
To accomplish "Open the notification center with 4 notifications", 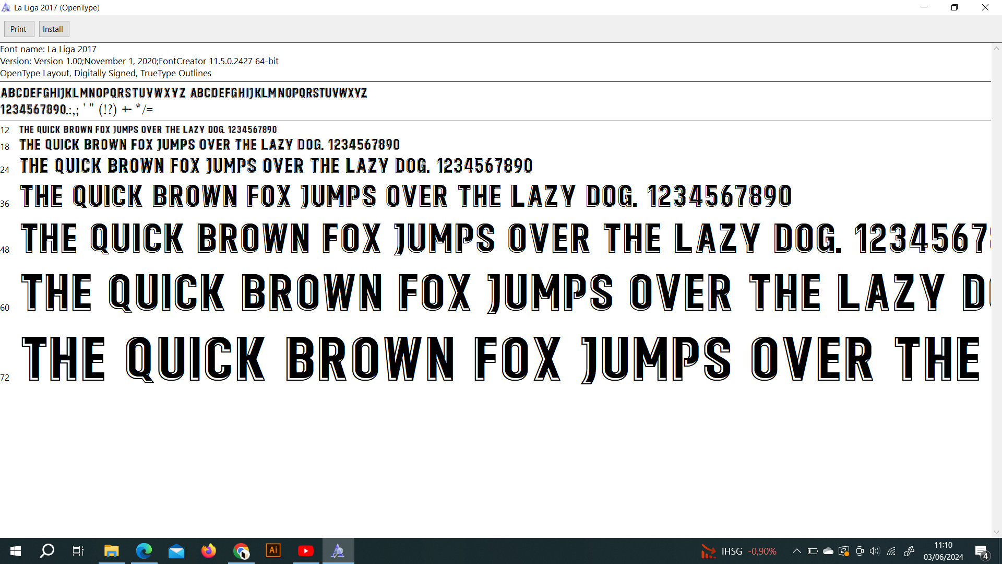I will [x=981, y=551].
